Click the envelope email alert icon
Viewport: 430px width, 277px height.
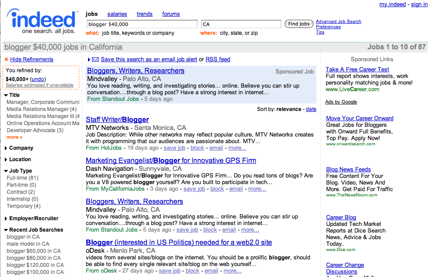(95, 59)
